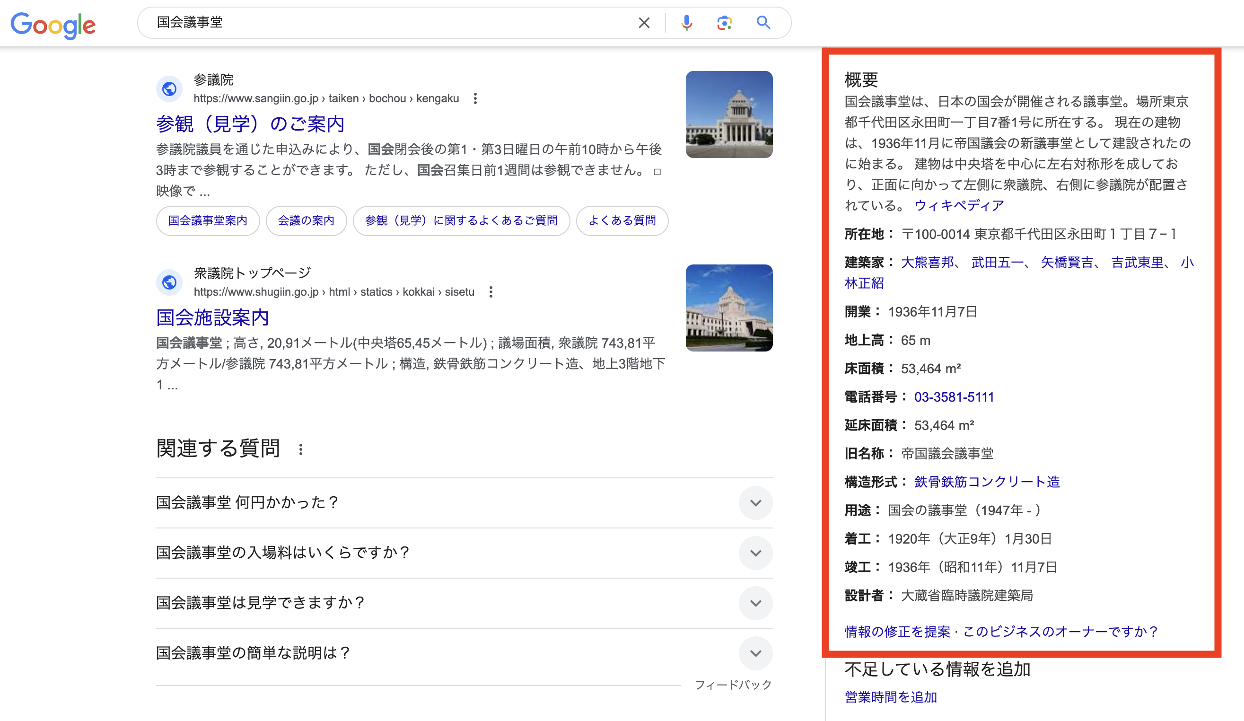Image resolution: width=1244 pixels, height=721 pixels.
Task: Click the designer value 大蔵省臨時議院建築局
Action: [966, 596]
